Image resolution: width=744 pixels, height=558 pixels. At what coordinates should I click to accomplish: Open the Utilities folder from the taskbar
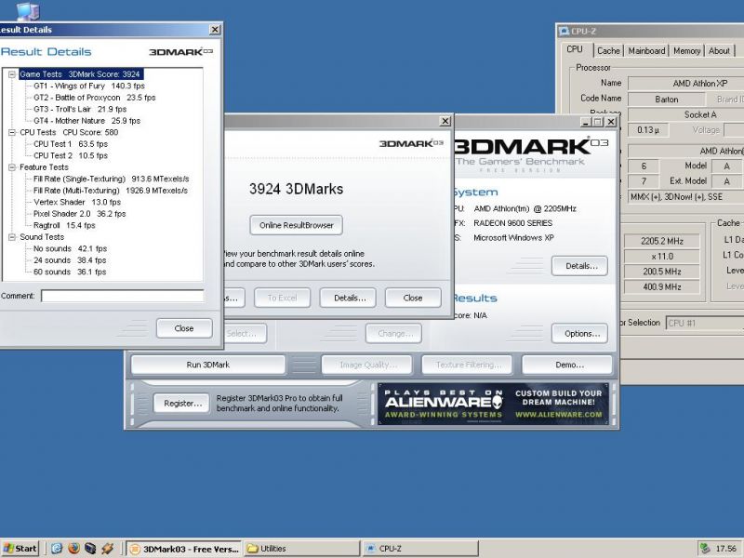[x=301, y=549]
